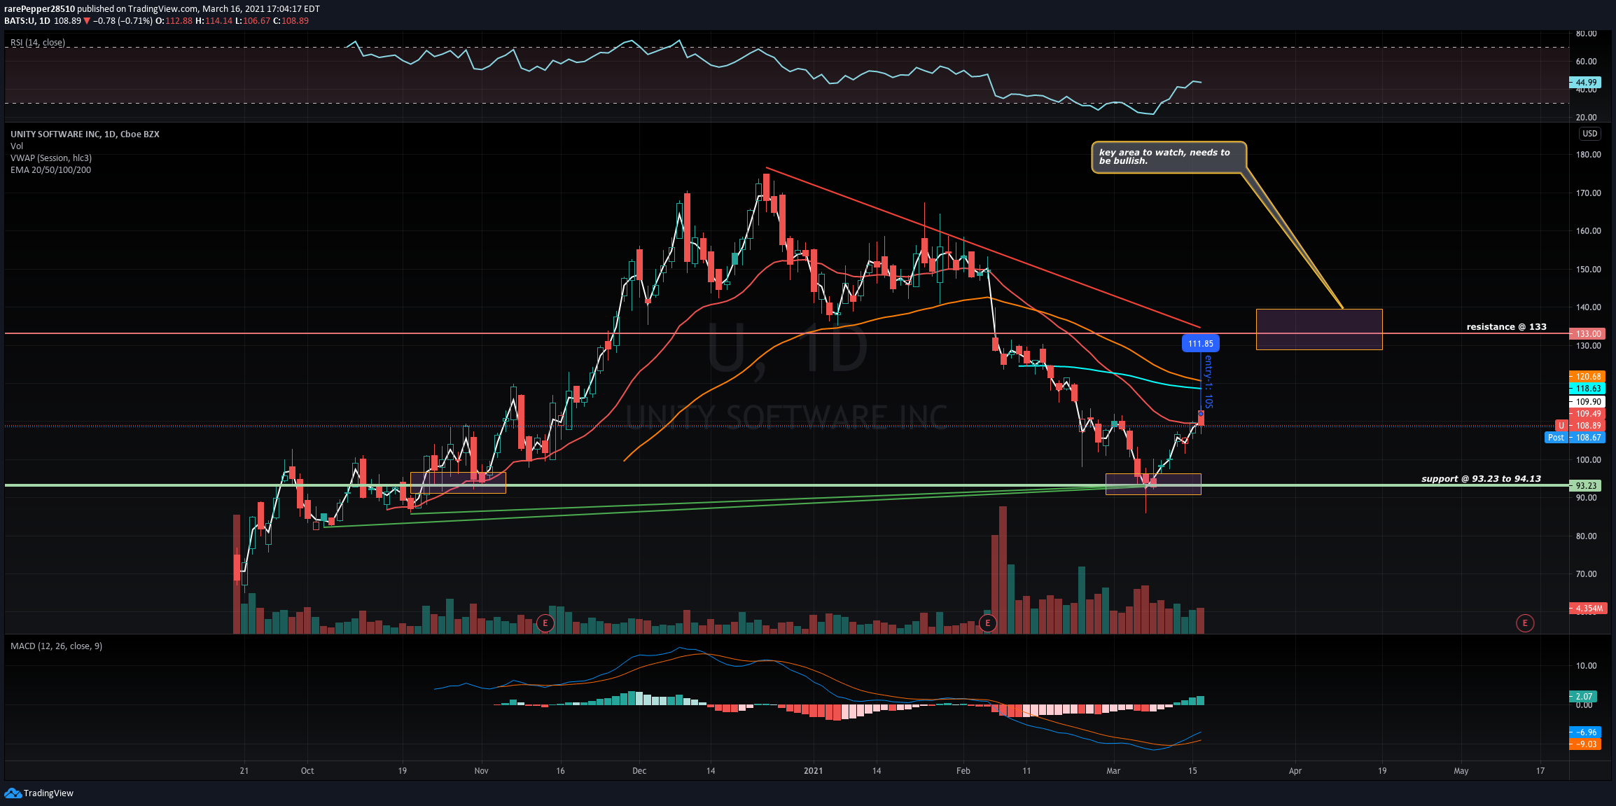This screenshot has height=806, width=1616.
Task: Click the blue 111.85 price label
Action: tap(1201, 343)
